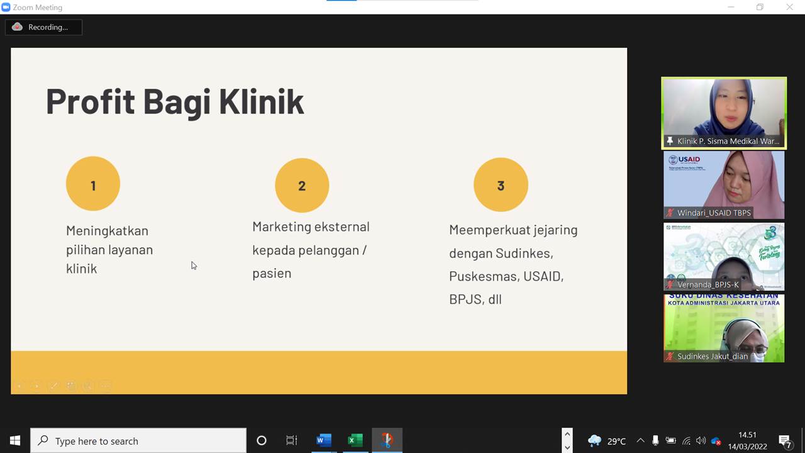
Task: Select Sudinkes Jakut_dian participant video
Action: (724, 328)
